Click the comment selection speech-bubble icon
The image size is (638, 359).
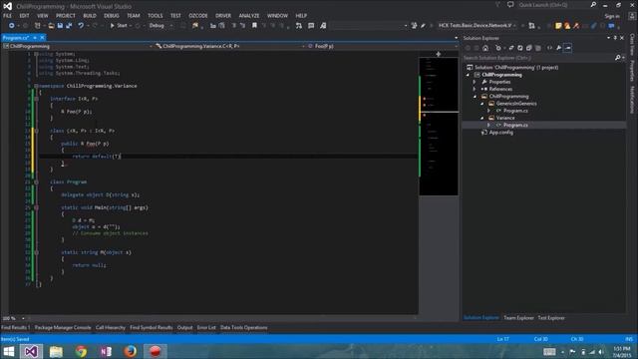coord(311,26)
